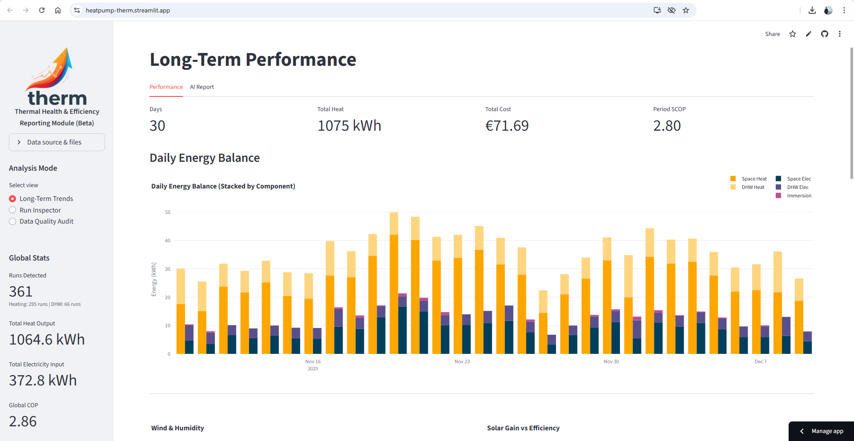Expand the Data source & files section

[x=57, y=142]
